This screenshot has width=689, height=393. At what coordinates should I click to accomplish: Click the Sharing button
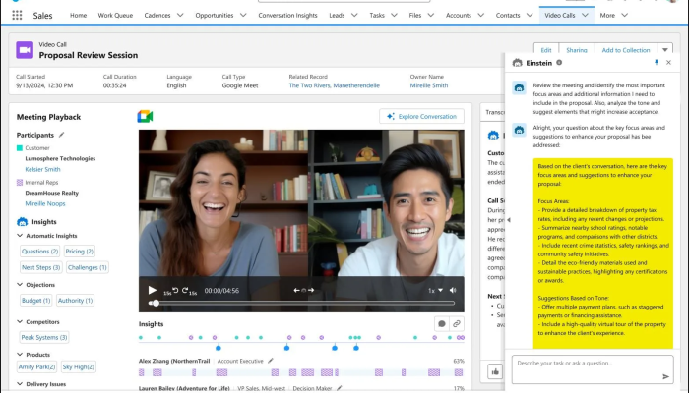click(577, 50)
